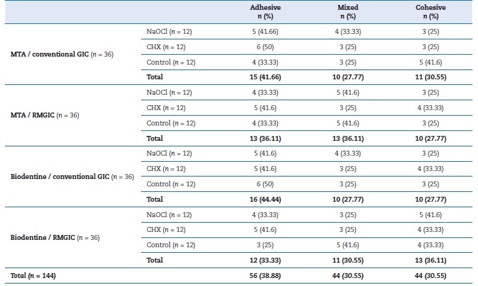Select the Biodentine / RMGIC row label
This screenshot has height=286, width=478.
point(55,237)
